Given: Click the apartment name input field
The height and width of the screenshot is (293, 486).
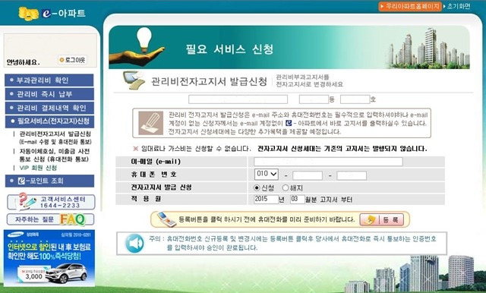Looking at the screenshot, I should (x=238, y=99).
